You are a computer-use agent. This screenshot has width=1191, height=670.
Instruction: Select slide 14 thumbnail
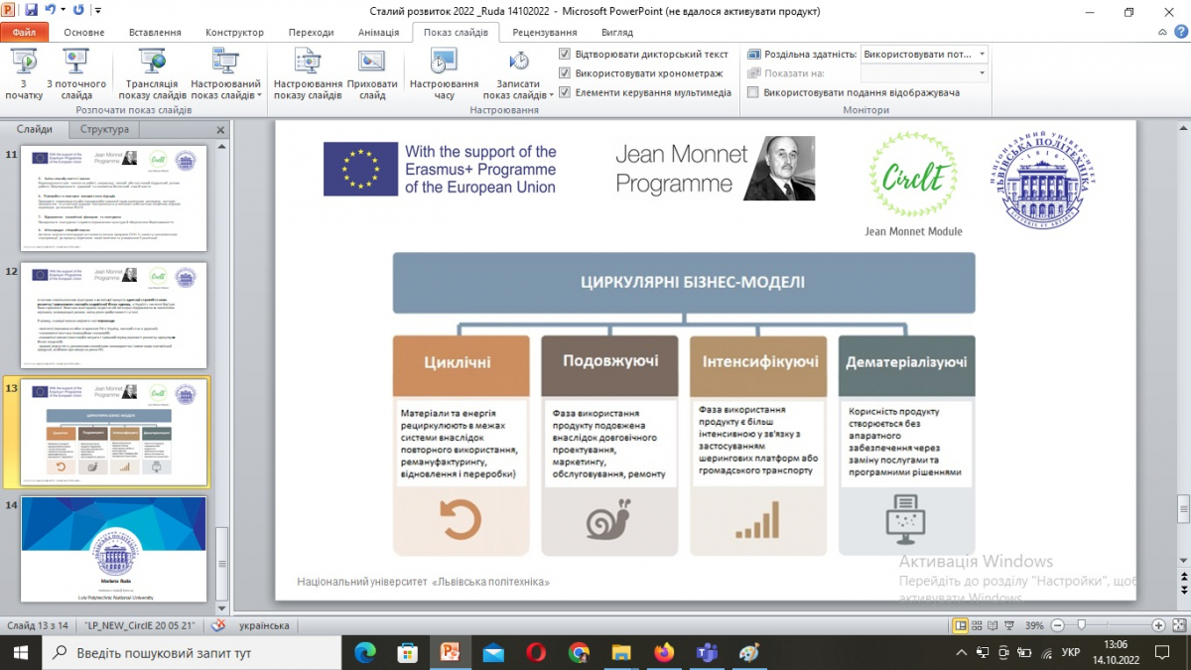[x=113, y=548]
